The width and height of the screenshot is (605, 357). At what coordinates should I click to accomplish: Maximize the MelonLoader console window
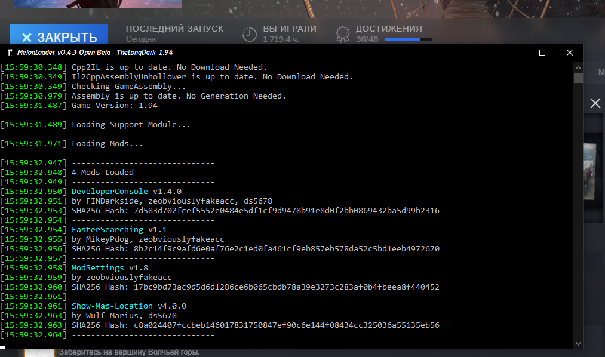[x=542, y=53]
